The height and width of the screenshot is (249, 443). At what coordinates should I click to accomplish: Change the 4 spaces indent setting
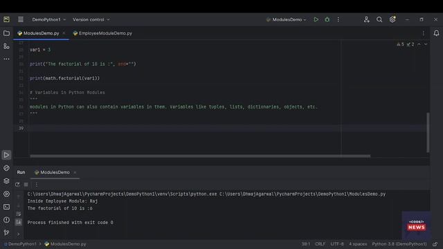point(358,244)
